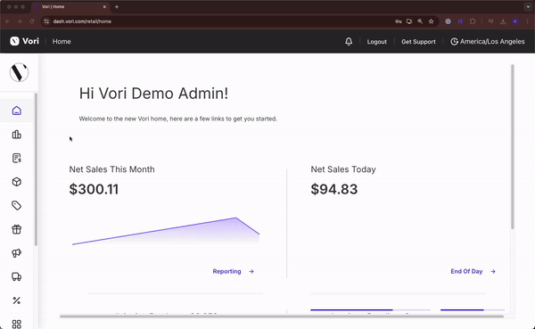
Task: Click the round store logo avatar
Action: [x=19, y=72]
